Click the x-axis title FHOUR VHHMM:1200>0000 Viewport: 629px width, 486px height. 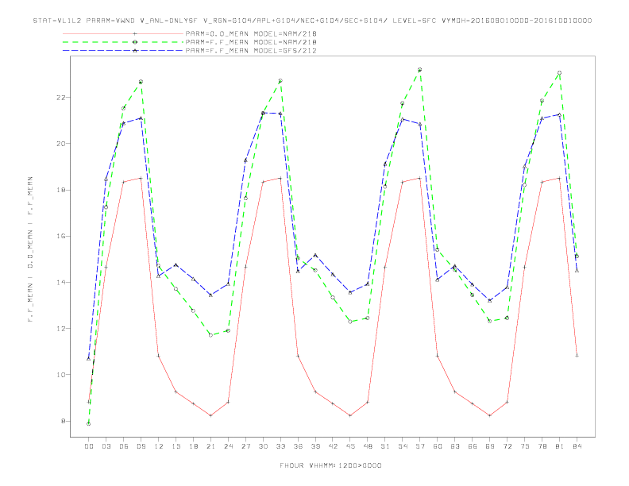click(x=330, y=465)
